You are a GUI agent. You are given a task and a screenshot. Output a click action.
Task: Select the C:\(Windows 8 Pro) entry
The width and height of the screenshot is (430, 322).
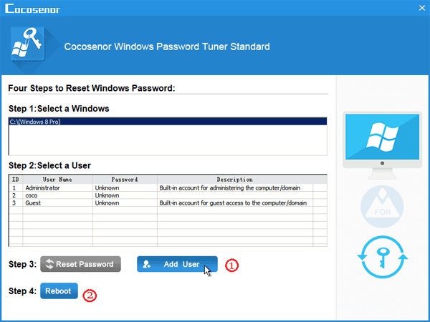click(168, 122)
